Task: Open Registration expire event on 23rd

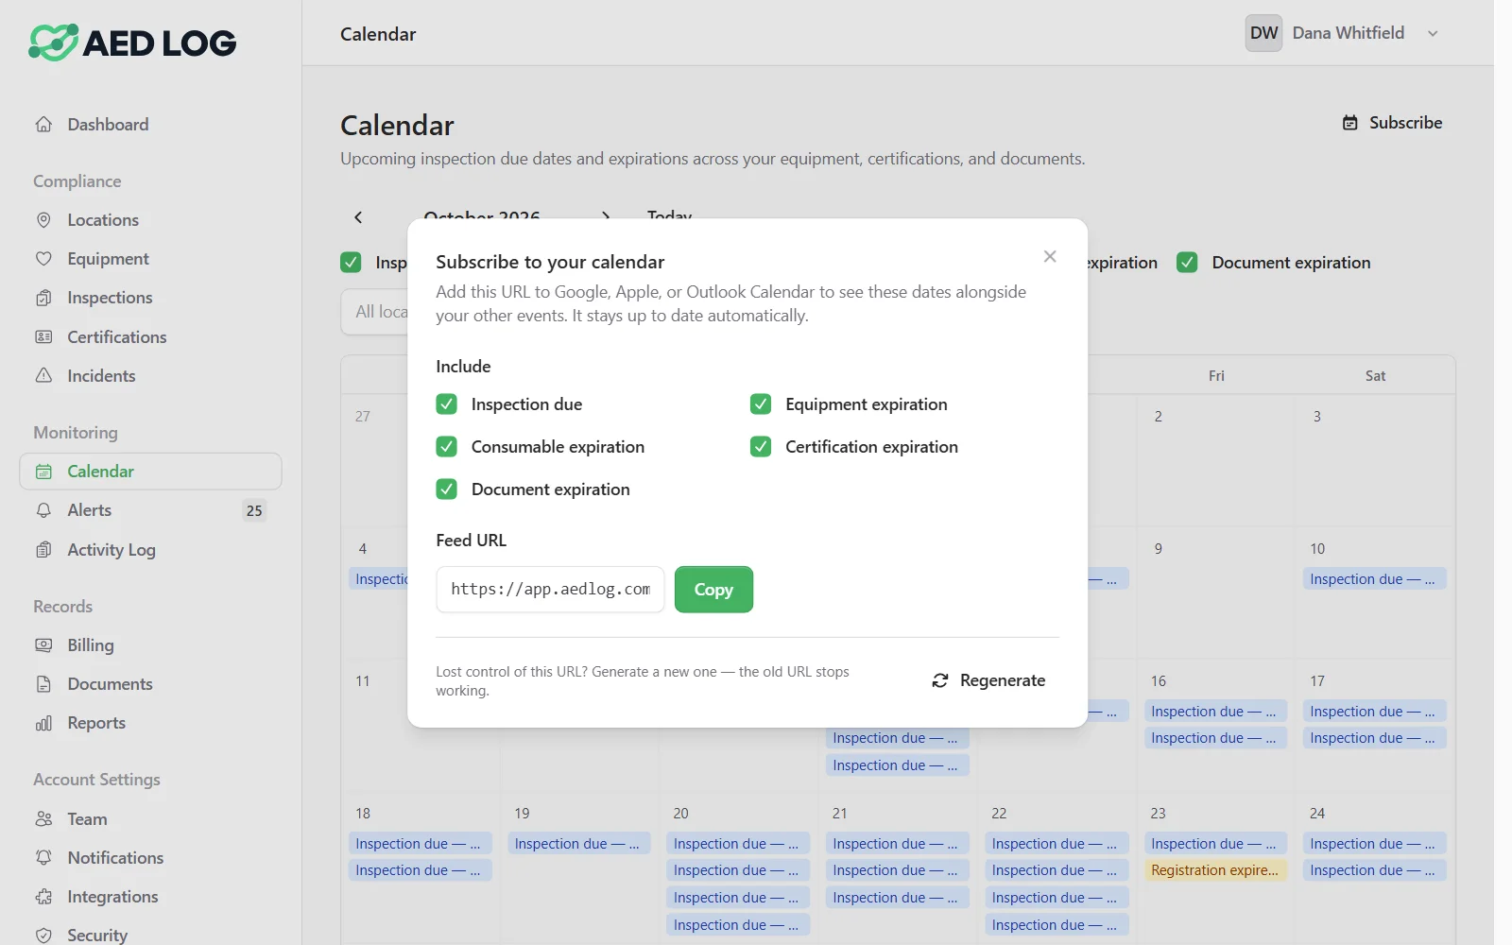Action: [x=1215, y=870]
